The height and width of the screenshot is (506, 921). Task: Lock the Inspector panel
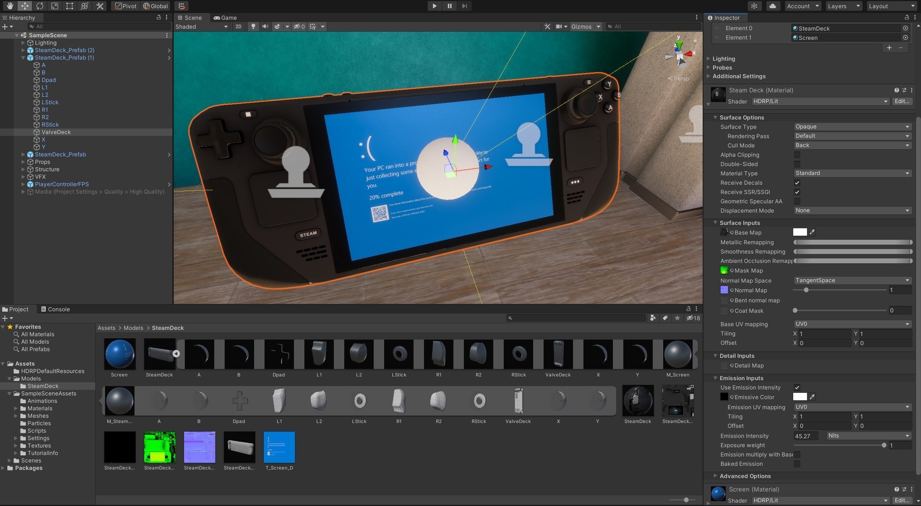(x=906, y=17)
